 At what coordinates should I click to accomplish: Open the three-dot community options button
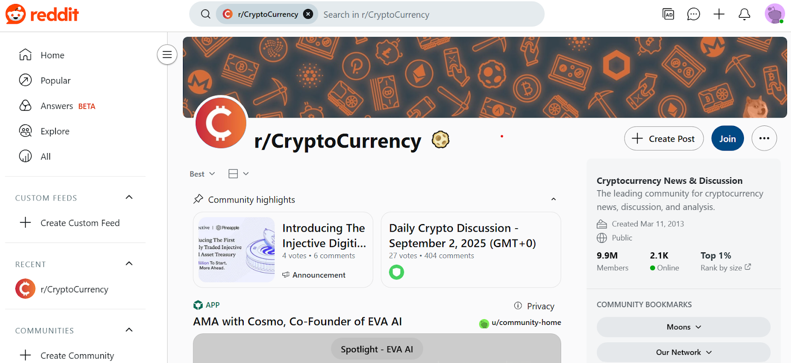pyautogui.click(x=764, y=138)
